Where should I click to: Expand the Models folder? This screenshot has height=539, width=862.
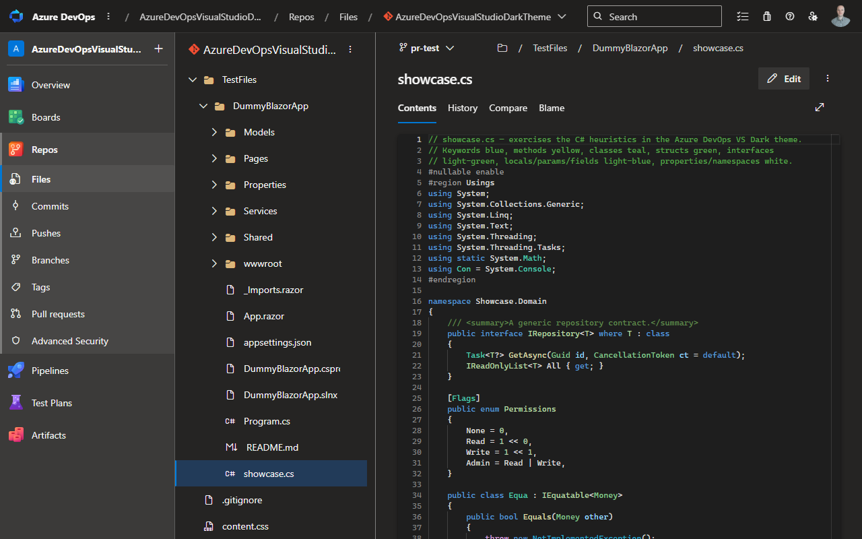click(214, 132)
